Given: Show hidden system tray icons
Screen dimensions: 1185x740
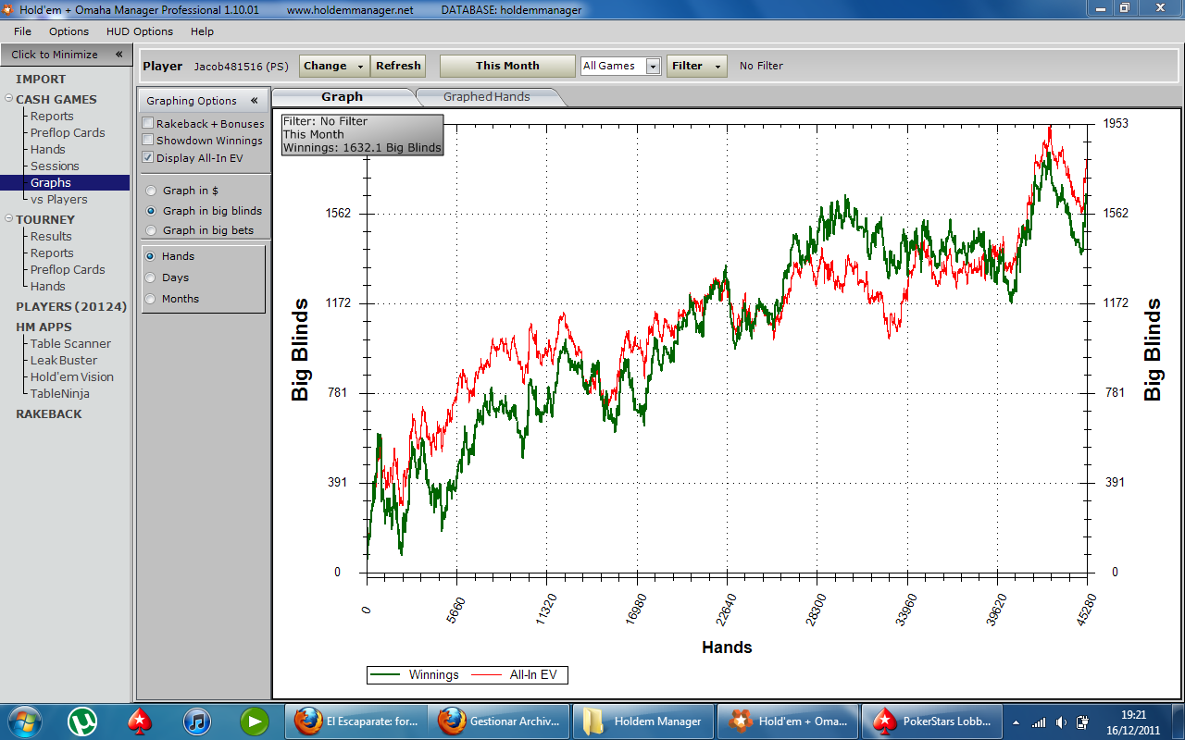Looking at the screenshot, I should coord(1016,722).
